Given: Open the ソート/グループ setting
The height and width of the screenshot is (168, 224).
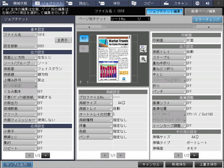Looking at the screenshot, I should point(20,63).
